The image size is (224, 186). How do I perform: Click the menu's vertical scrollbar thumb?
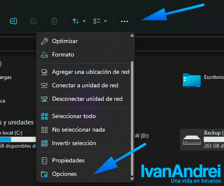[x=132, y=119]
